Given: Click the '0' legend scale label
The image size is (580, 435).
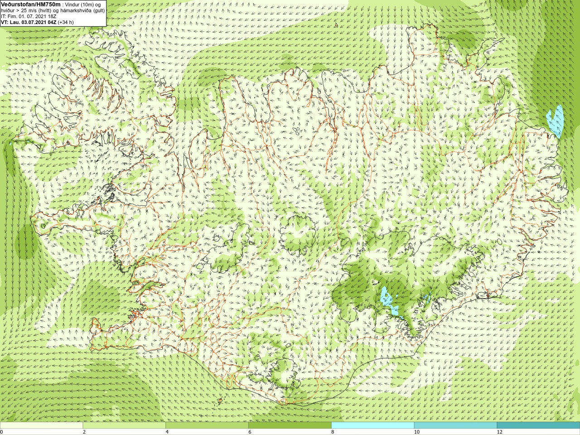Looking at the screenshot, I should coord(2,432).
